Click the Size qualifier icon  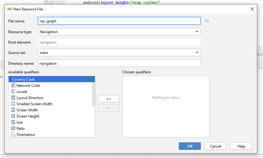pos(13,122)
